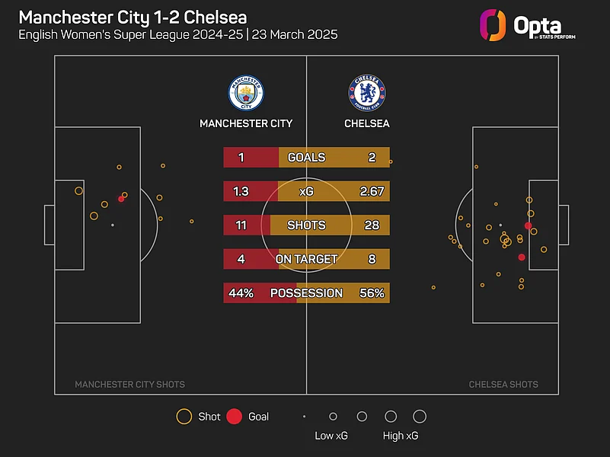This screenshot has width=610, height=457.
Task: Click the Manchester City club crest
Action: (x=245, y=93)
